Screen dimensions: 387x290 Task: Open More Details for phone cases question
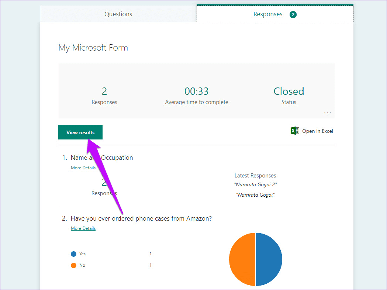83,228
